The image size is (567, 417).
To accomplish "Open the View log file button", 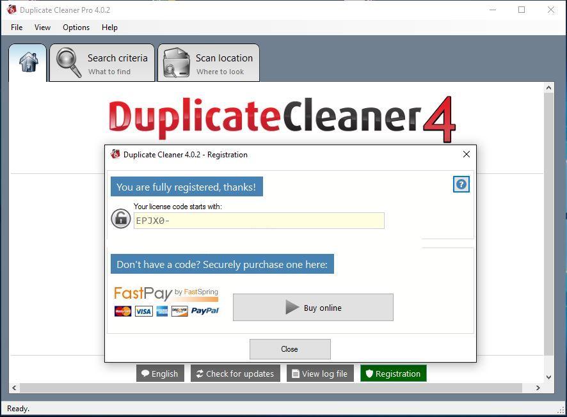I will click(x=320, y=374).
